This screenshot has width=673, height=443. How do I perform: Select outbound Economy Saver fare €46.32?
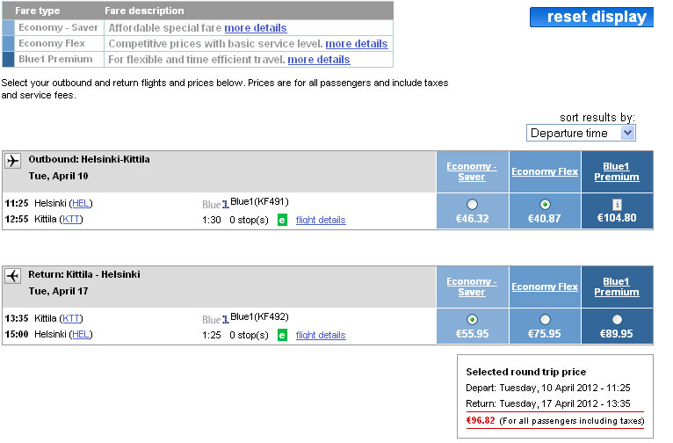tap(472, 204)
